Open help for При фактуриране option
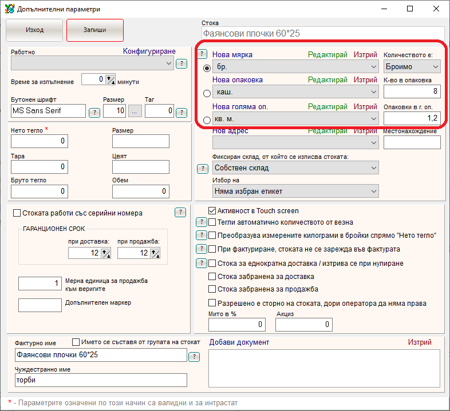This screenshot has width=450, height=411. coord(202,249)
